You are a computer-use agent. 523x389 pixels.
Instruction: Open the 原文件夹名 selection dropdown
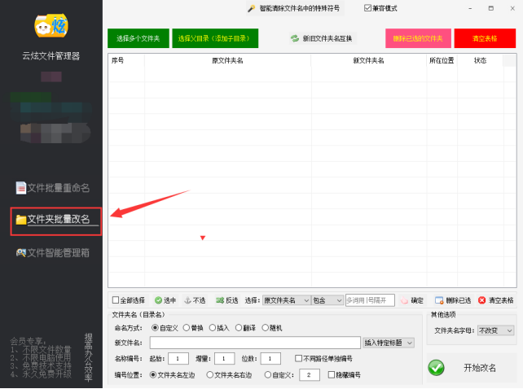287,300
